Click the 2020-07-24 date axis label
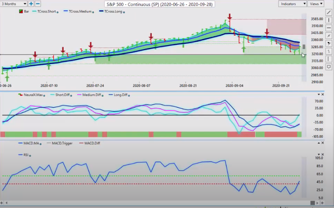Screen dimensions: 334x208 (95, 85)
